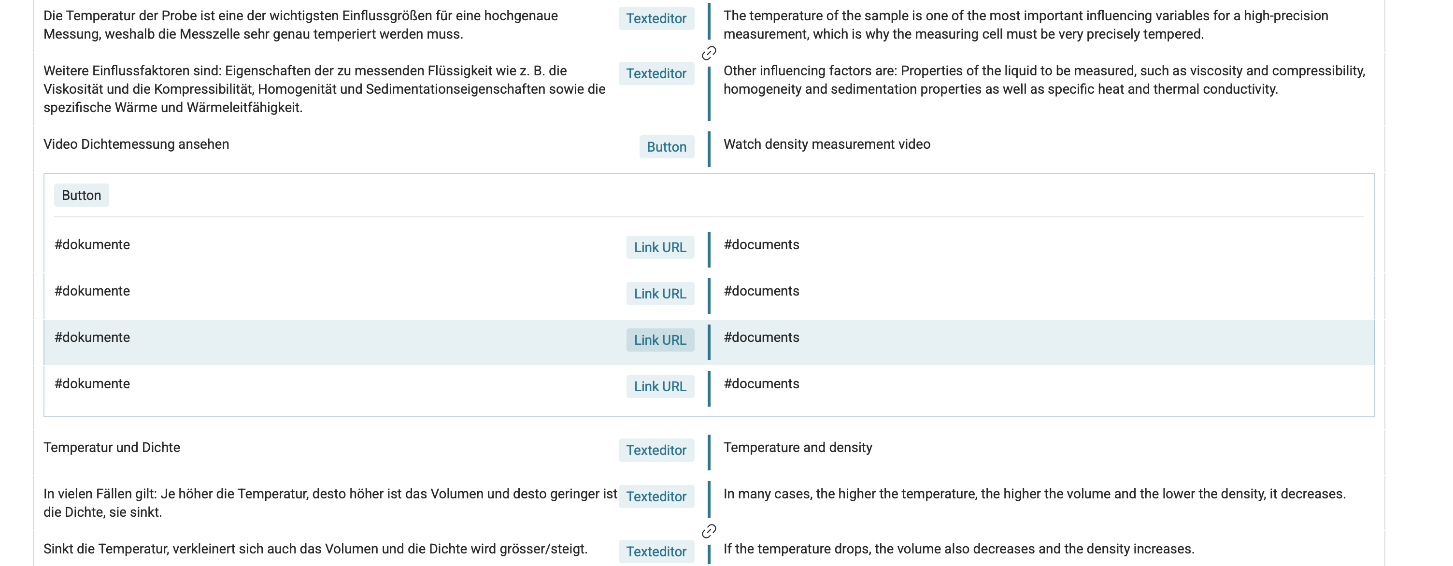This screenshot has height=566, width=1453.
Task: Click Link URL tag in first #dokumente row
Action: 660,247
